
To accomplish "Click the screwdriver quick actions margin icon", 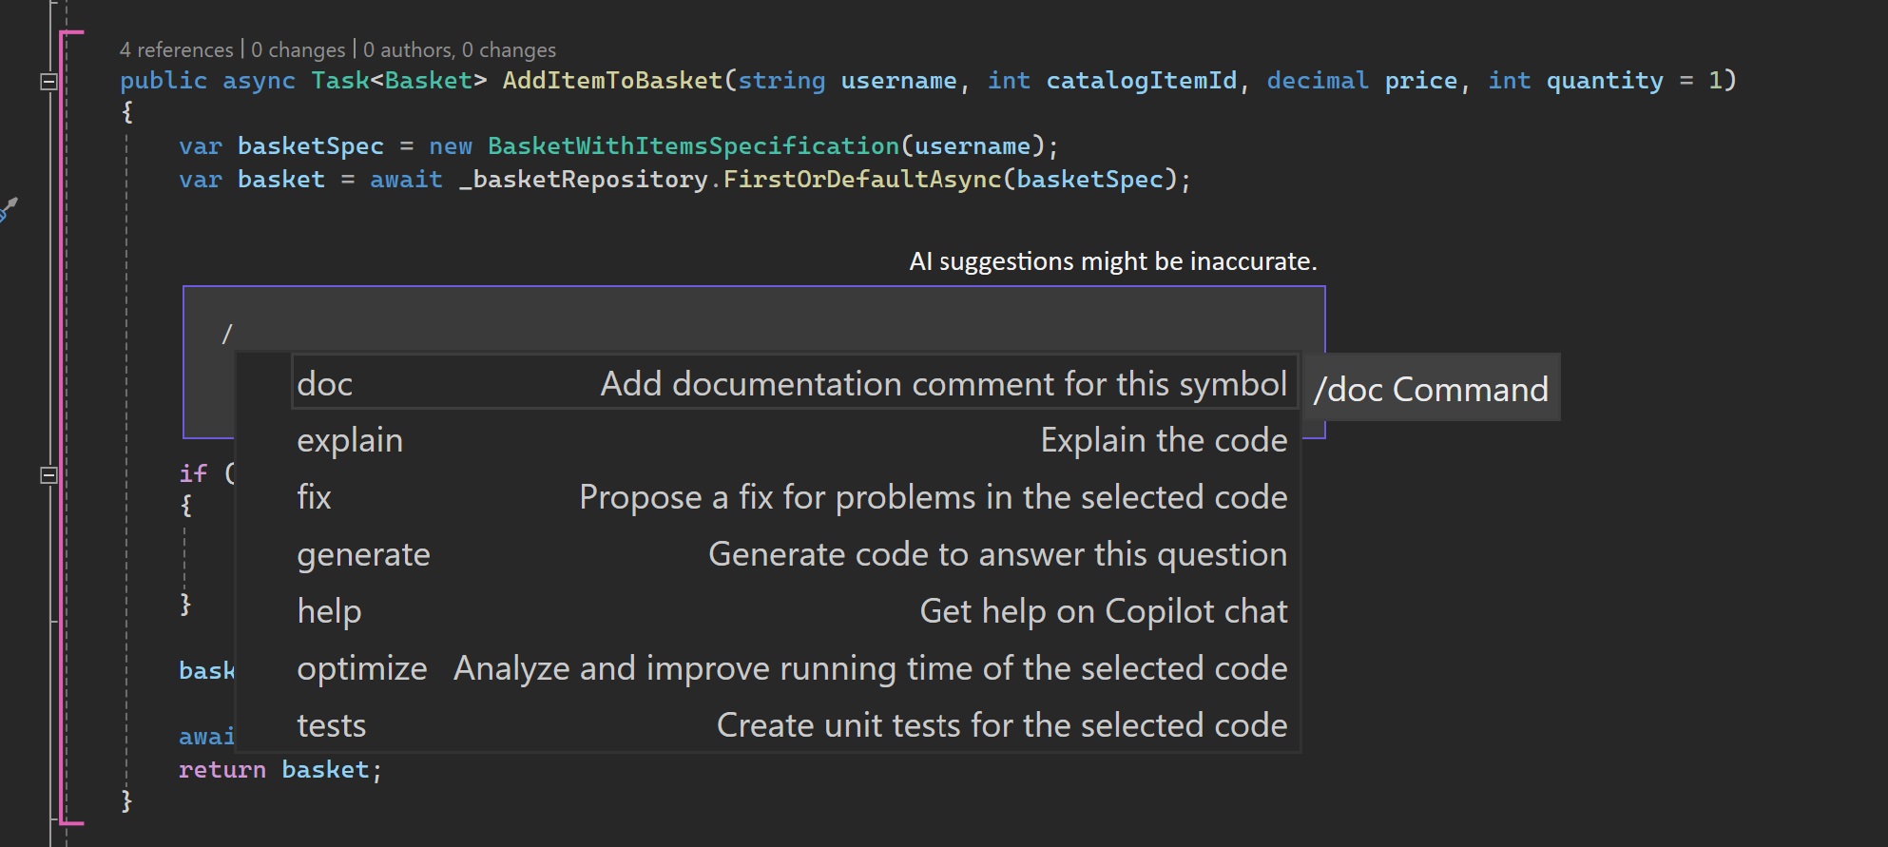I will 8,209.
